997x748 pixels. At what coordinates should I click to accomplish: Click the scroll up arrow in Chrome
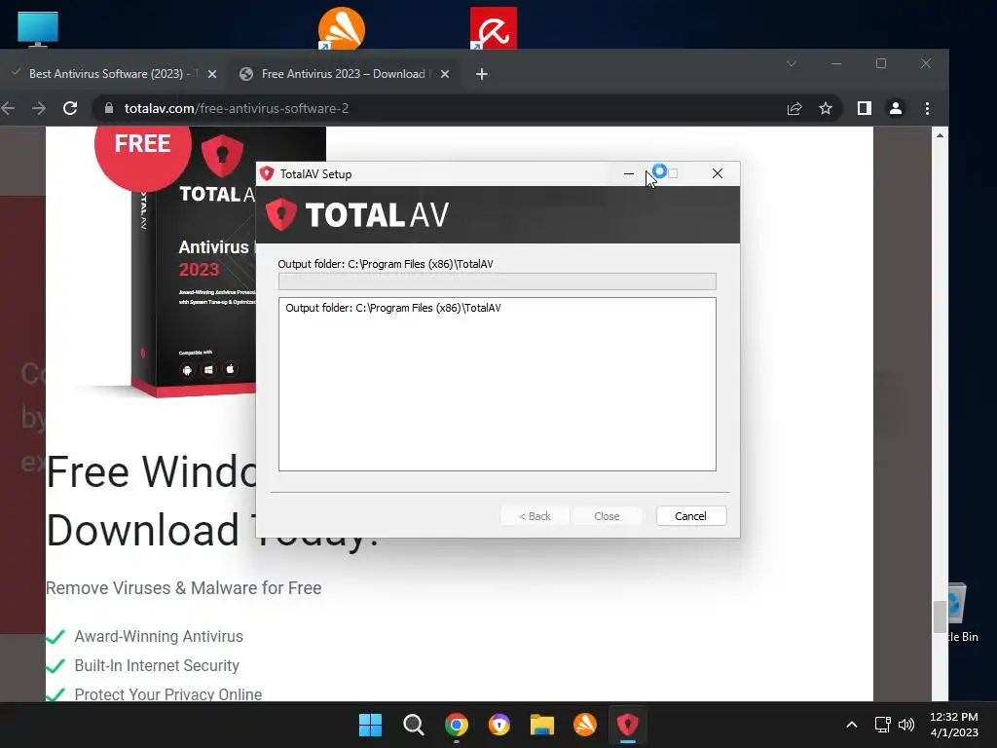[x=940, y=134]
